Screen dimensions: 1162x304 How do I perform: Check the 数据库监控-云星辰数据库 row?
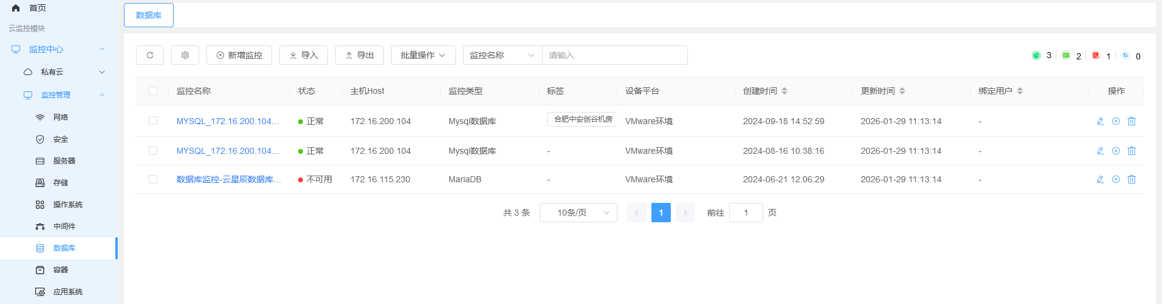pos(153,179)
